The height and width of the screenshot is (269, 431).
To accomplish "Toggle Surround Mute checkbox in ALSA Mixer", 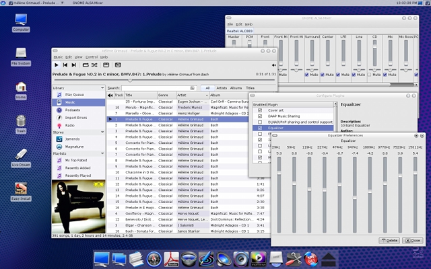I will coord(307,75).
